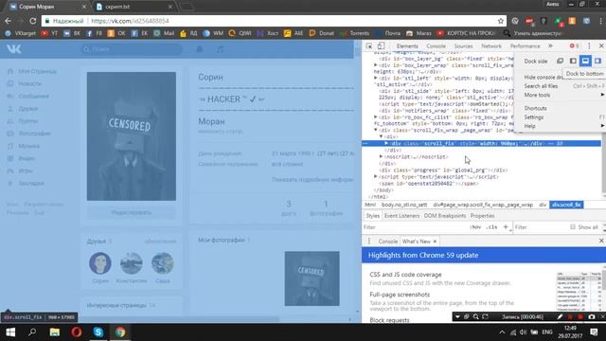Viewport: 606px width, 341px height.
Task: Click the recorder camera screenshot icon
Action: pos(591,316)
